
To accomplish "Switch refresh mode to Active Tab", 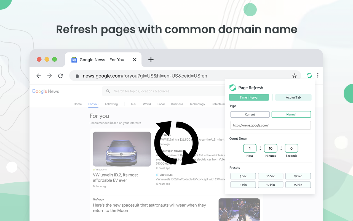I will (x=293, y=97).
